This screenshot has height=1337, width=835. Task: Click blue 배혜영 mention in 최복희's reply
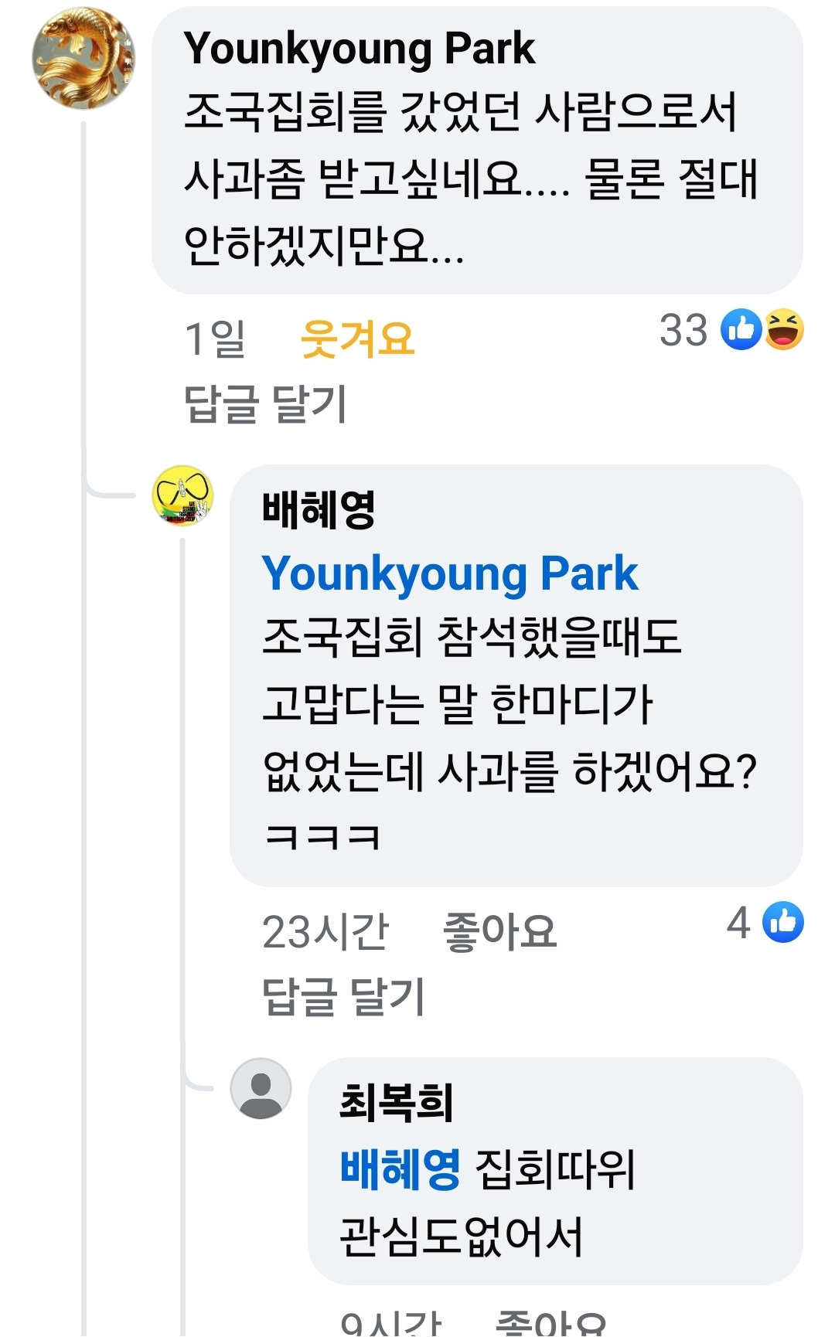[x=400, y=1169]
